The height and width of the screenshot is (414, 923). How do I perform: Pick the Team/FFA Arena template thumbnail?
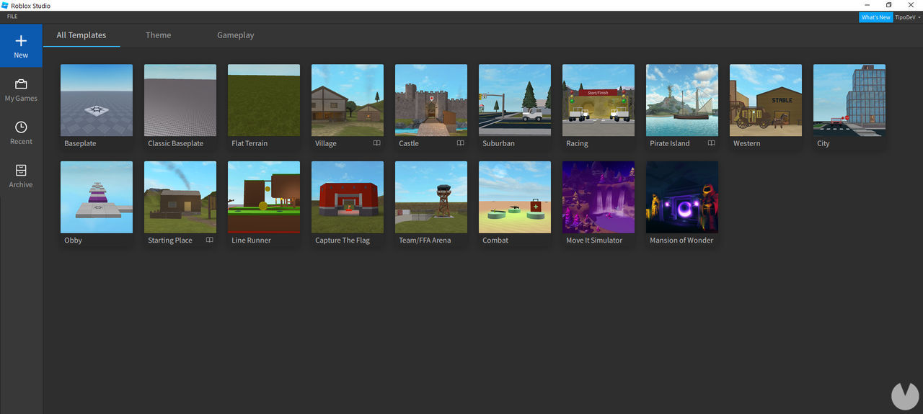(431, 197)
